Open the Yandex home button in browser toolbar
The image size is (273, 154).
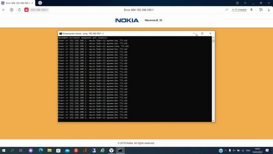point(12,10)
